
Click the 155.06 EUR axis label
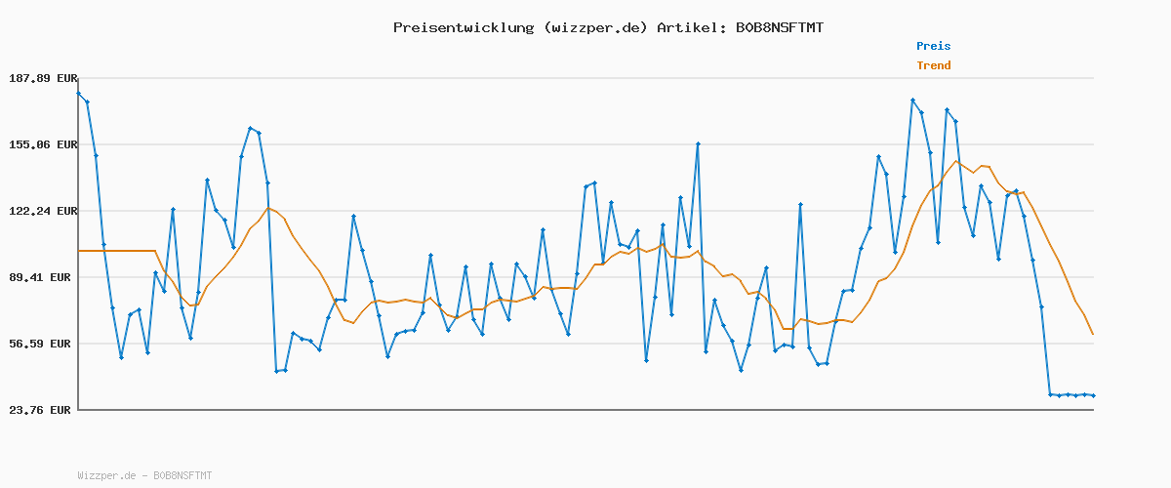point(42,144)
